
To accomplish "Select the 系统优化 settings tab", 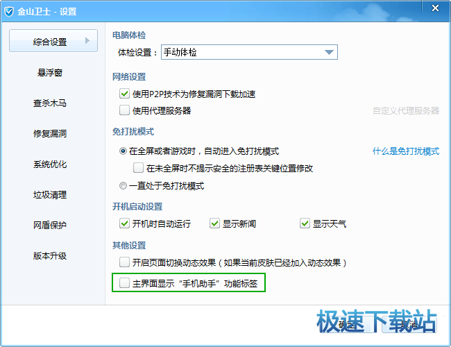I will pyautogui.click(x=50, y=164).
